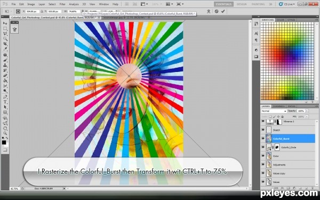Select the Paint Bucket tool

tap(5, 81)
